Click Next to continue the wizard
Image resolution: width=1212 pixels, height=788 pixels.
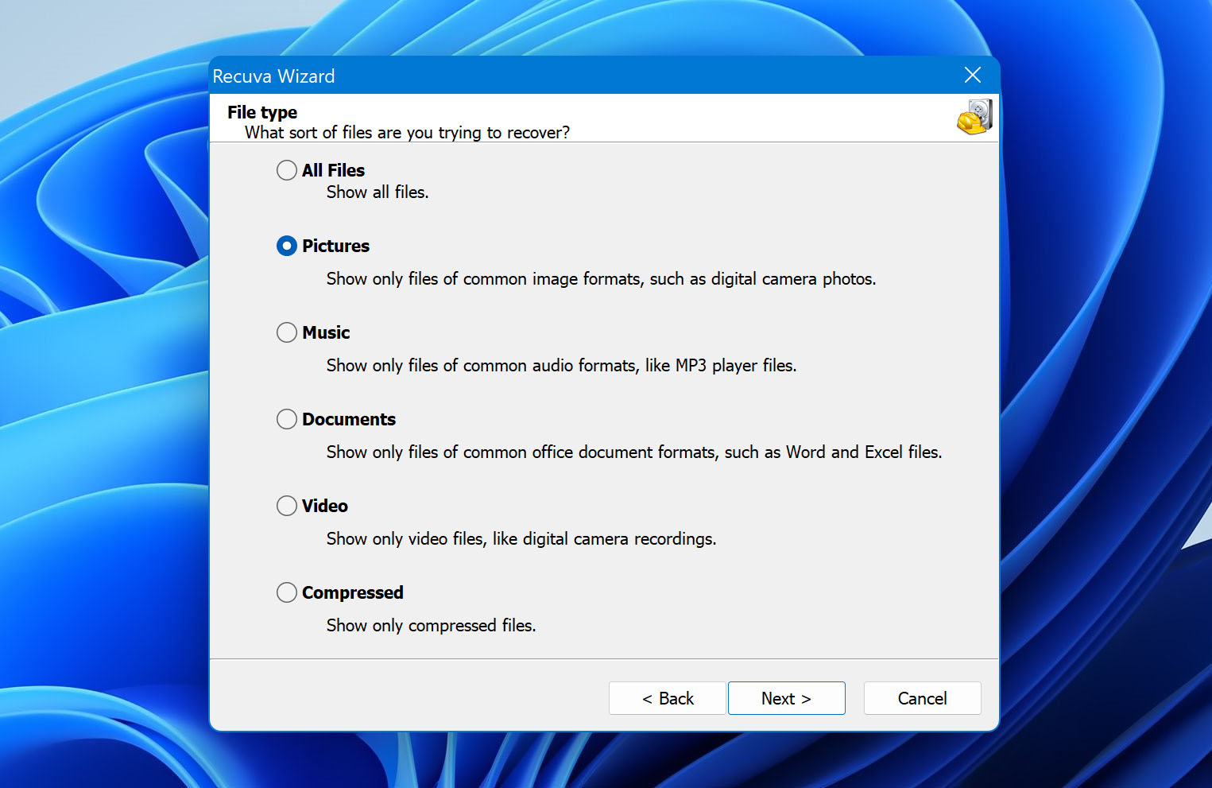(x=786, y=698)
